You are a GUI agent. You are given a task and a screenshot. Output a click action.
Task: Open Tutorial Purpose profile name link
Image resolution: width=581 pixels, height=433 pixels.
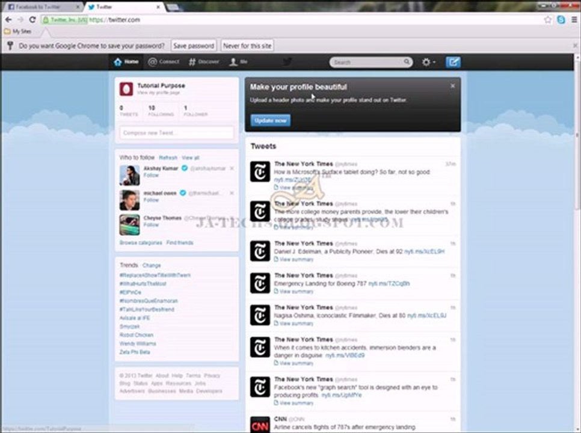coord(161,85)
